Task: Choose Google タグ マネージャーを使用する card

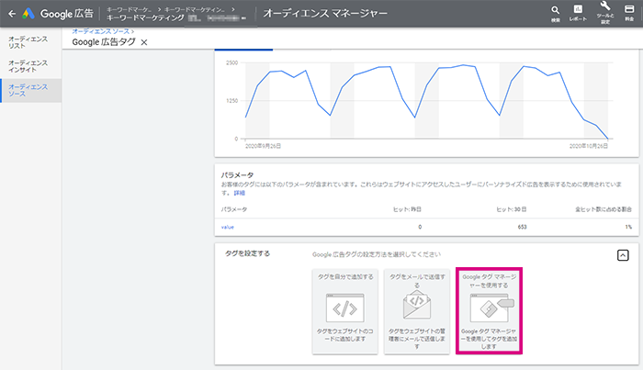Action: coord(489,311)
